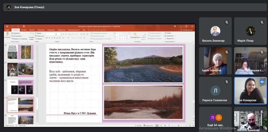Switch to the Вид tab
Viewport: 268px width, 132px height.
pyautogui.click(x=84, y=30)
